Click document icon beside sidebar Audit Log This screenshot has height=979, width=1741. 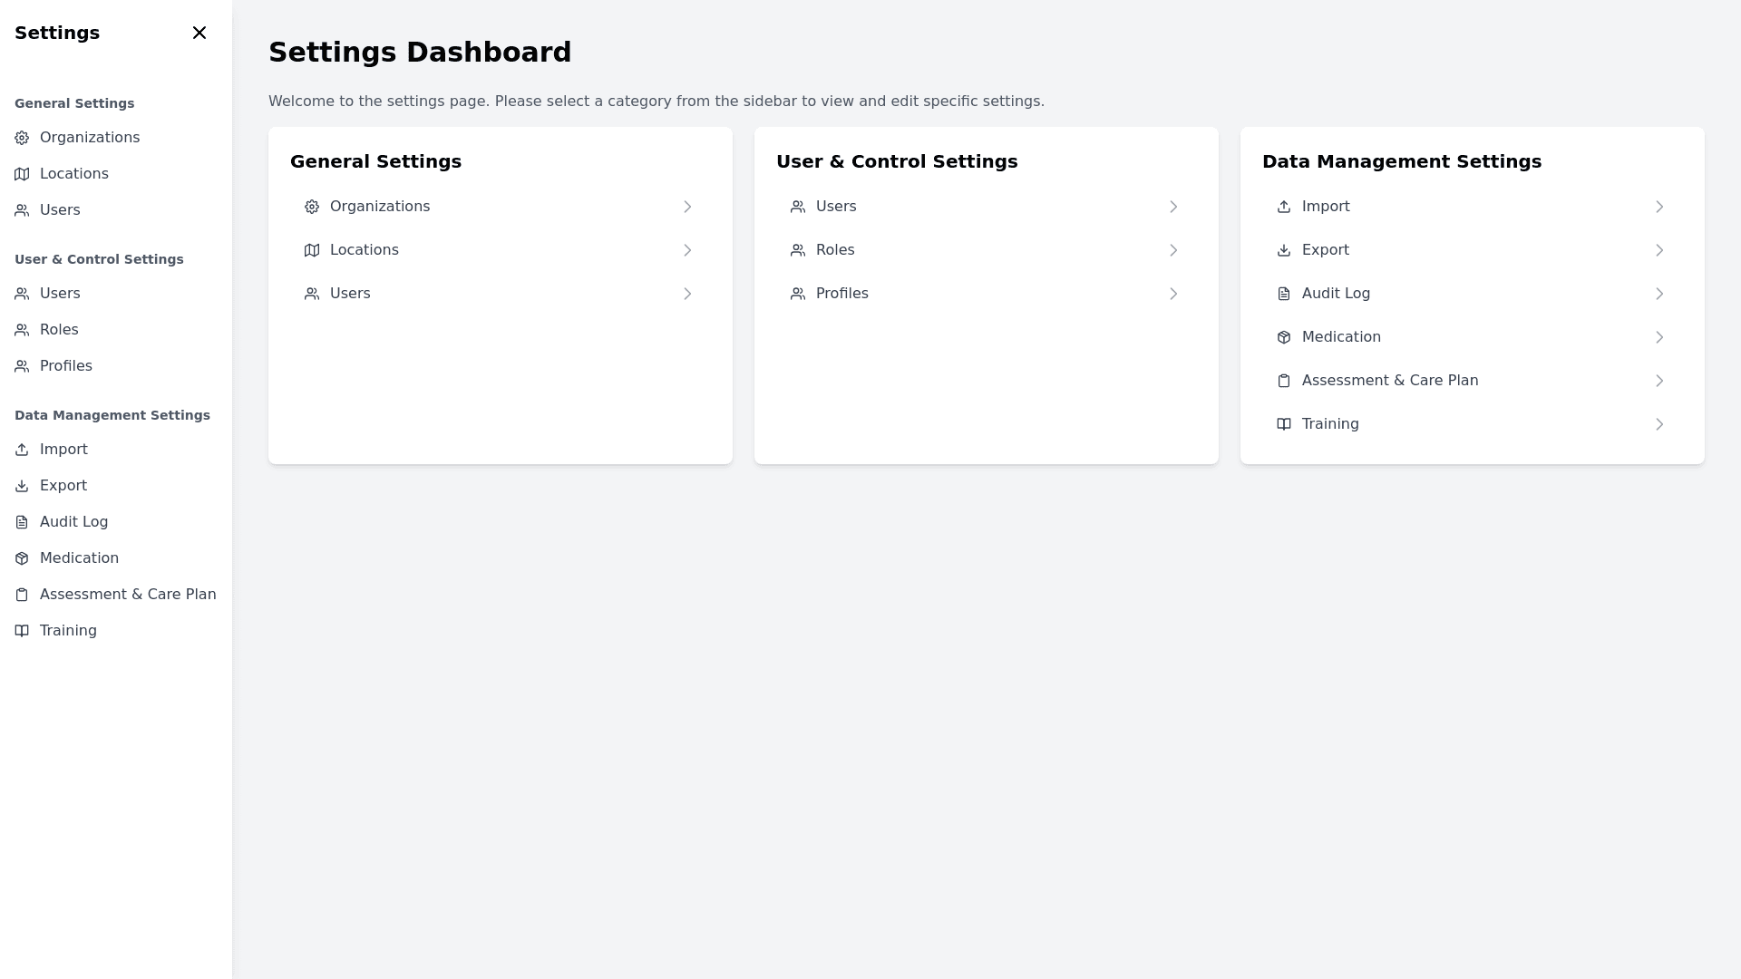click(22, 522)
